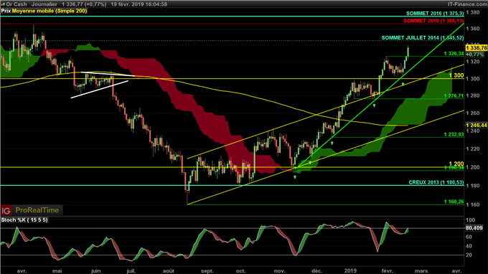Click the 19 févr. 2019 16:04:58 timestamp
The width and height of the screenshot is (488, 274).
click(139, 4)
